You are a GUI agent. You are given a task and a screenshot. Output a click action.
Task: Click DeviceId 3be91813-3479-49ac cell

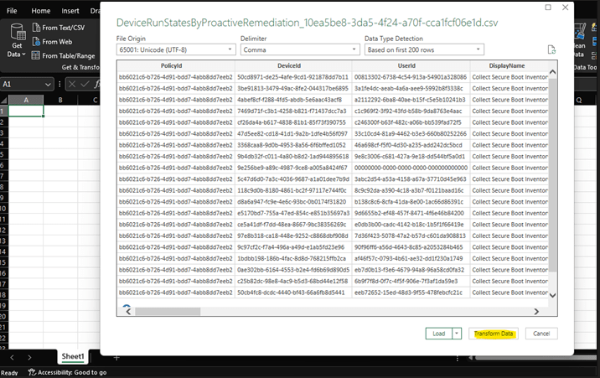(293, 88)
